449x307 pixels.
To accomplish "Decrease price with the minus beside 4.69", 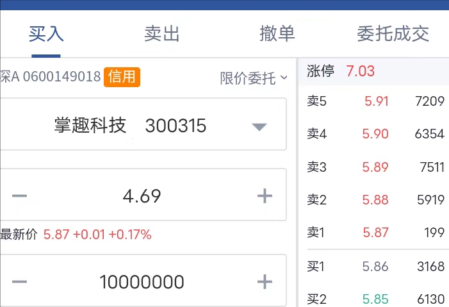I will pyautogui.click(x=19, y=195).
